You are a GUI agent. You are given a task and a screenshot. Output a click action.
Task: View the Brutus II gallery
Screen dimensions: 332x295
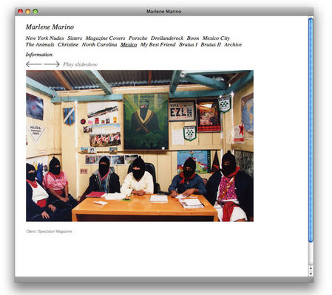click(x=211, y=44)
